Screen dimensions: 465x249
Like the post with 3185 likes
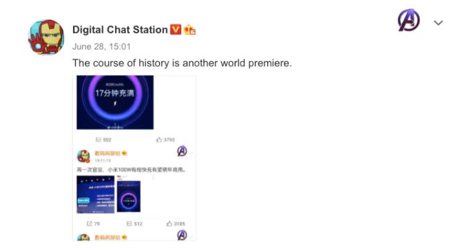(x=169, y=224)
